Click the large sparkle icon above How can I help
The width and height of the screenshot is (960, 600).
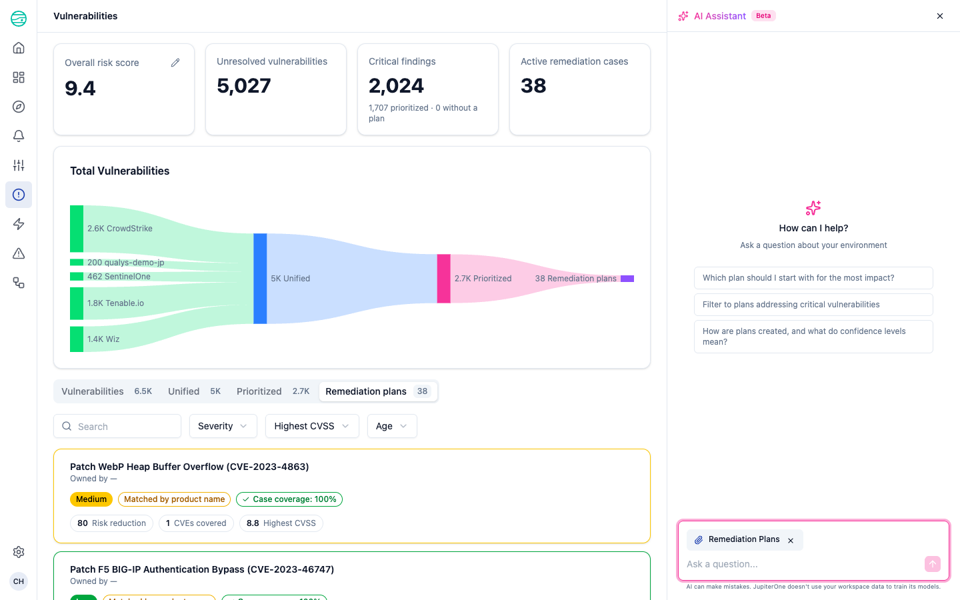(813, 208)
